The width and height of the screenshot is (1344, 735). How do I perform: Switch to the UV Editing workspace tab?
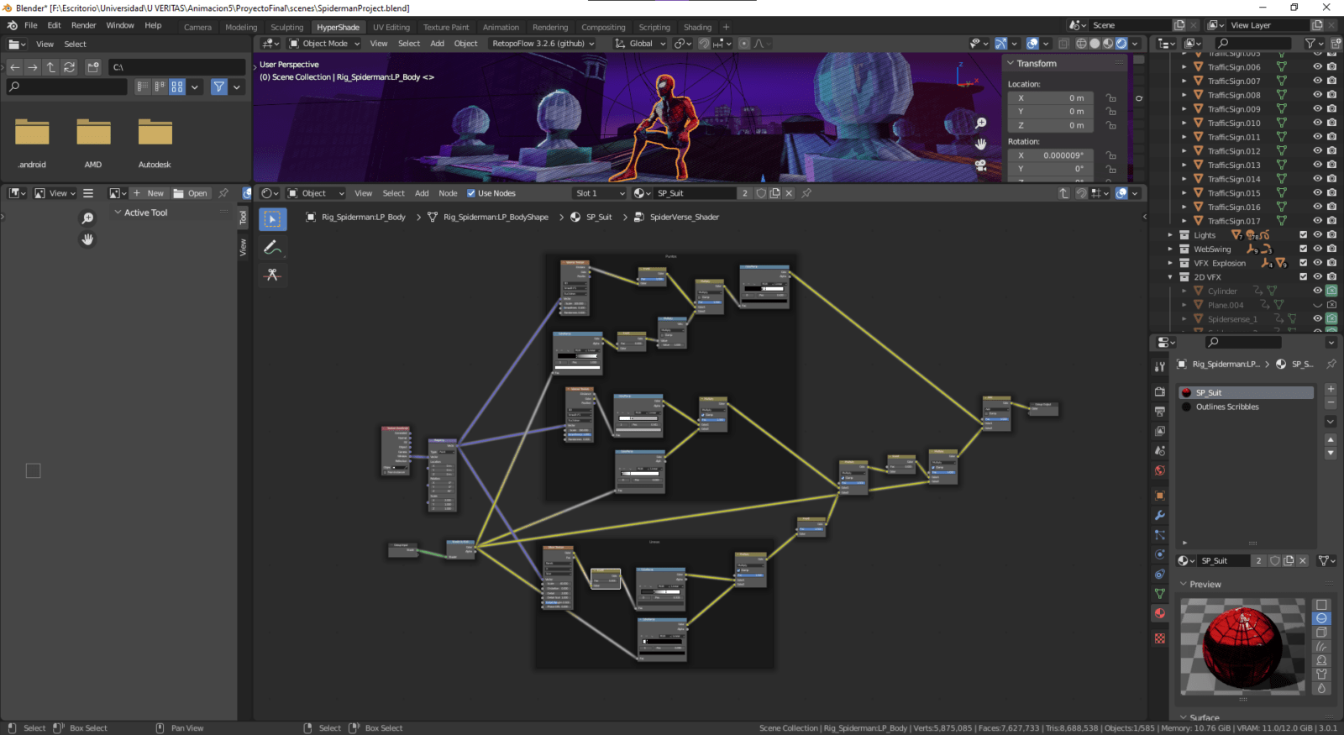pyautogui.click(x=391, y=27)
